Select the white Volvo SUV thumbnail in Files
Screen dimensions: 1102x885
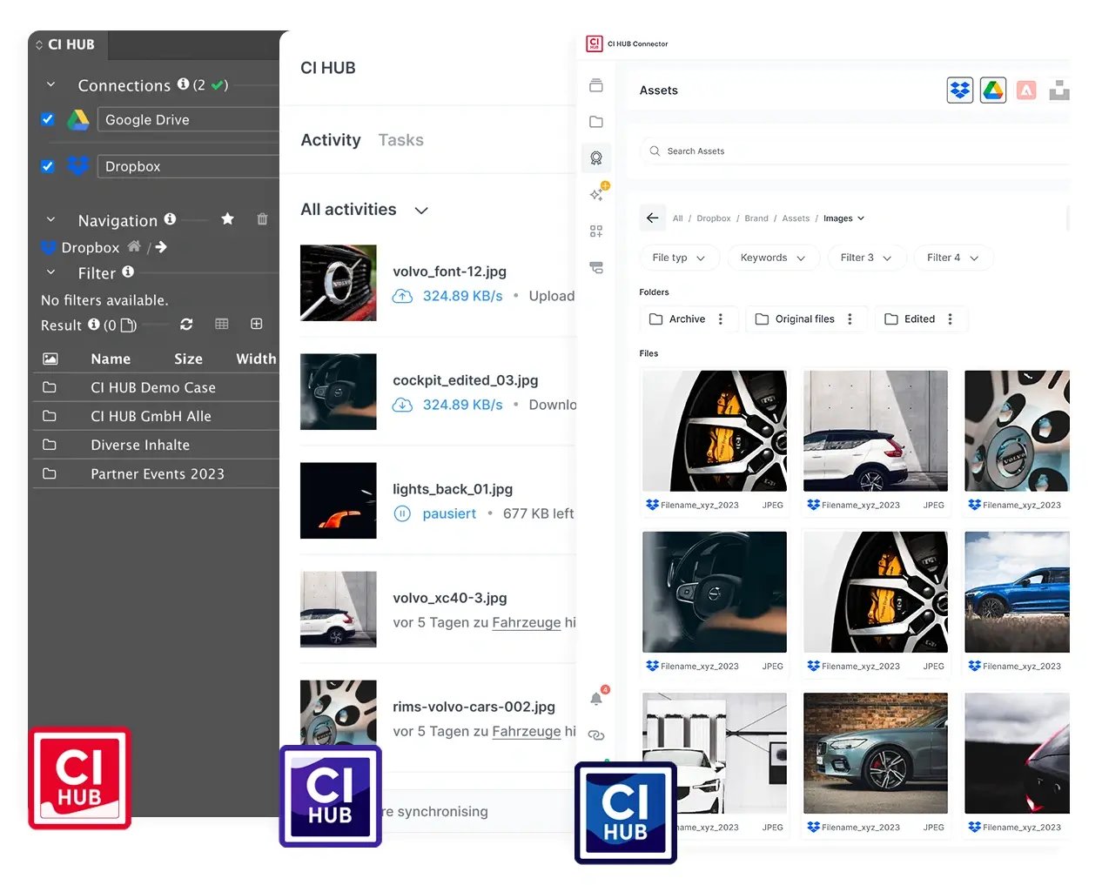[x=876, y=431]
